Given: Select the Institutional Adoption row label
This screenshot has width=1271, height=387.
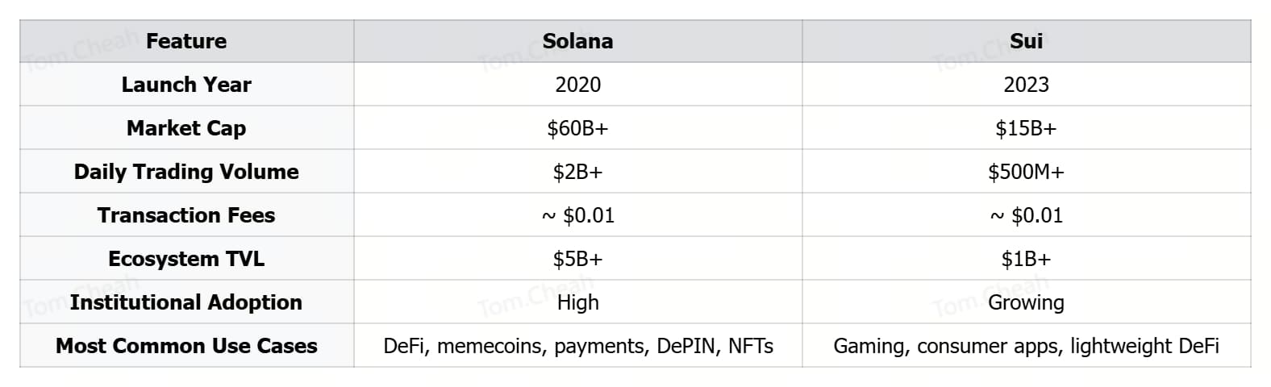Looking at the screenshot, I should (x=186, y=302).
